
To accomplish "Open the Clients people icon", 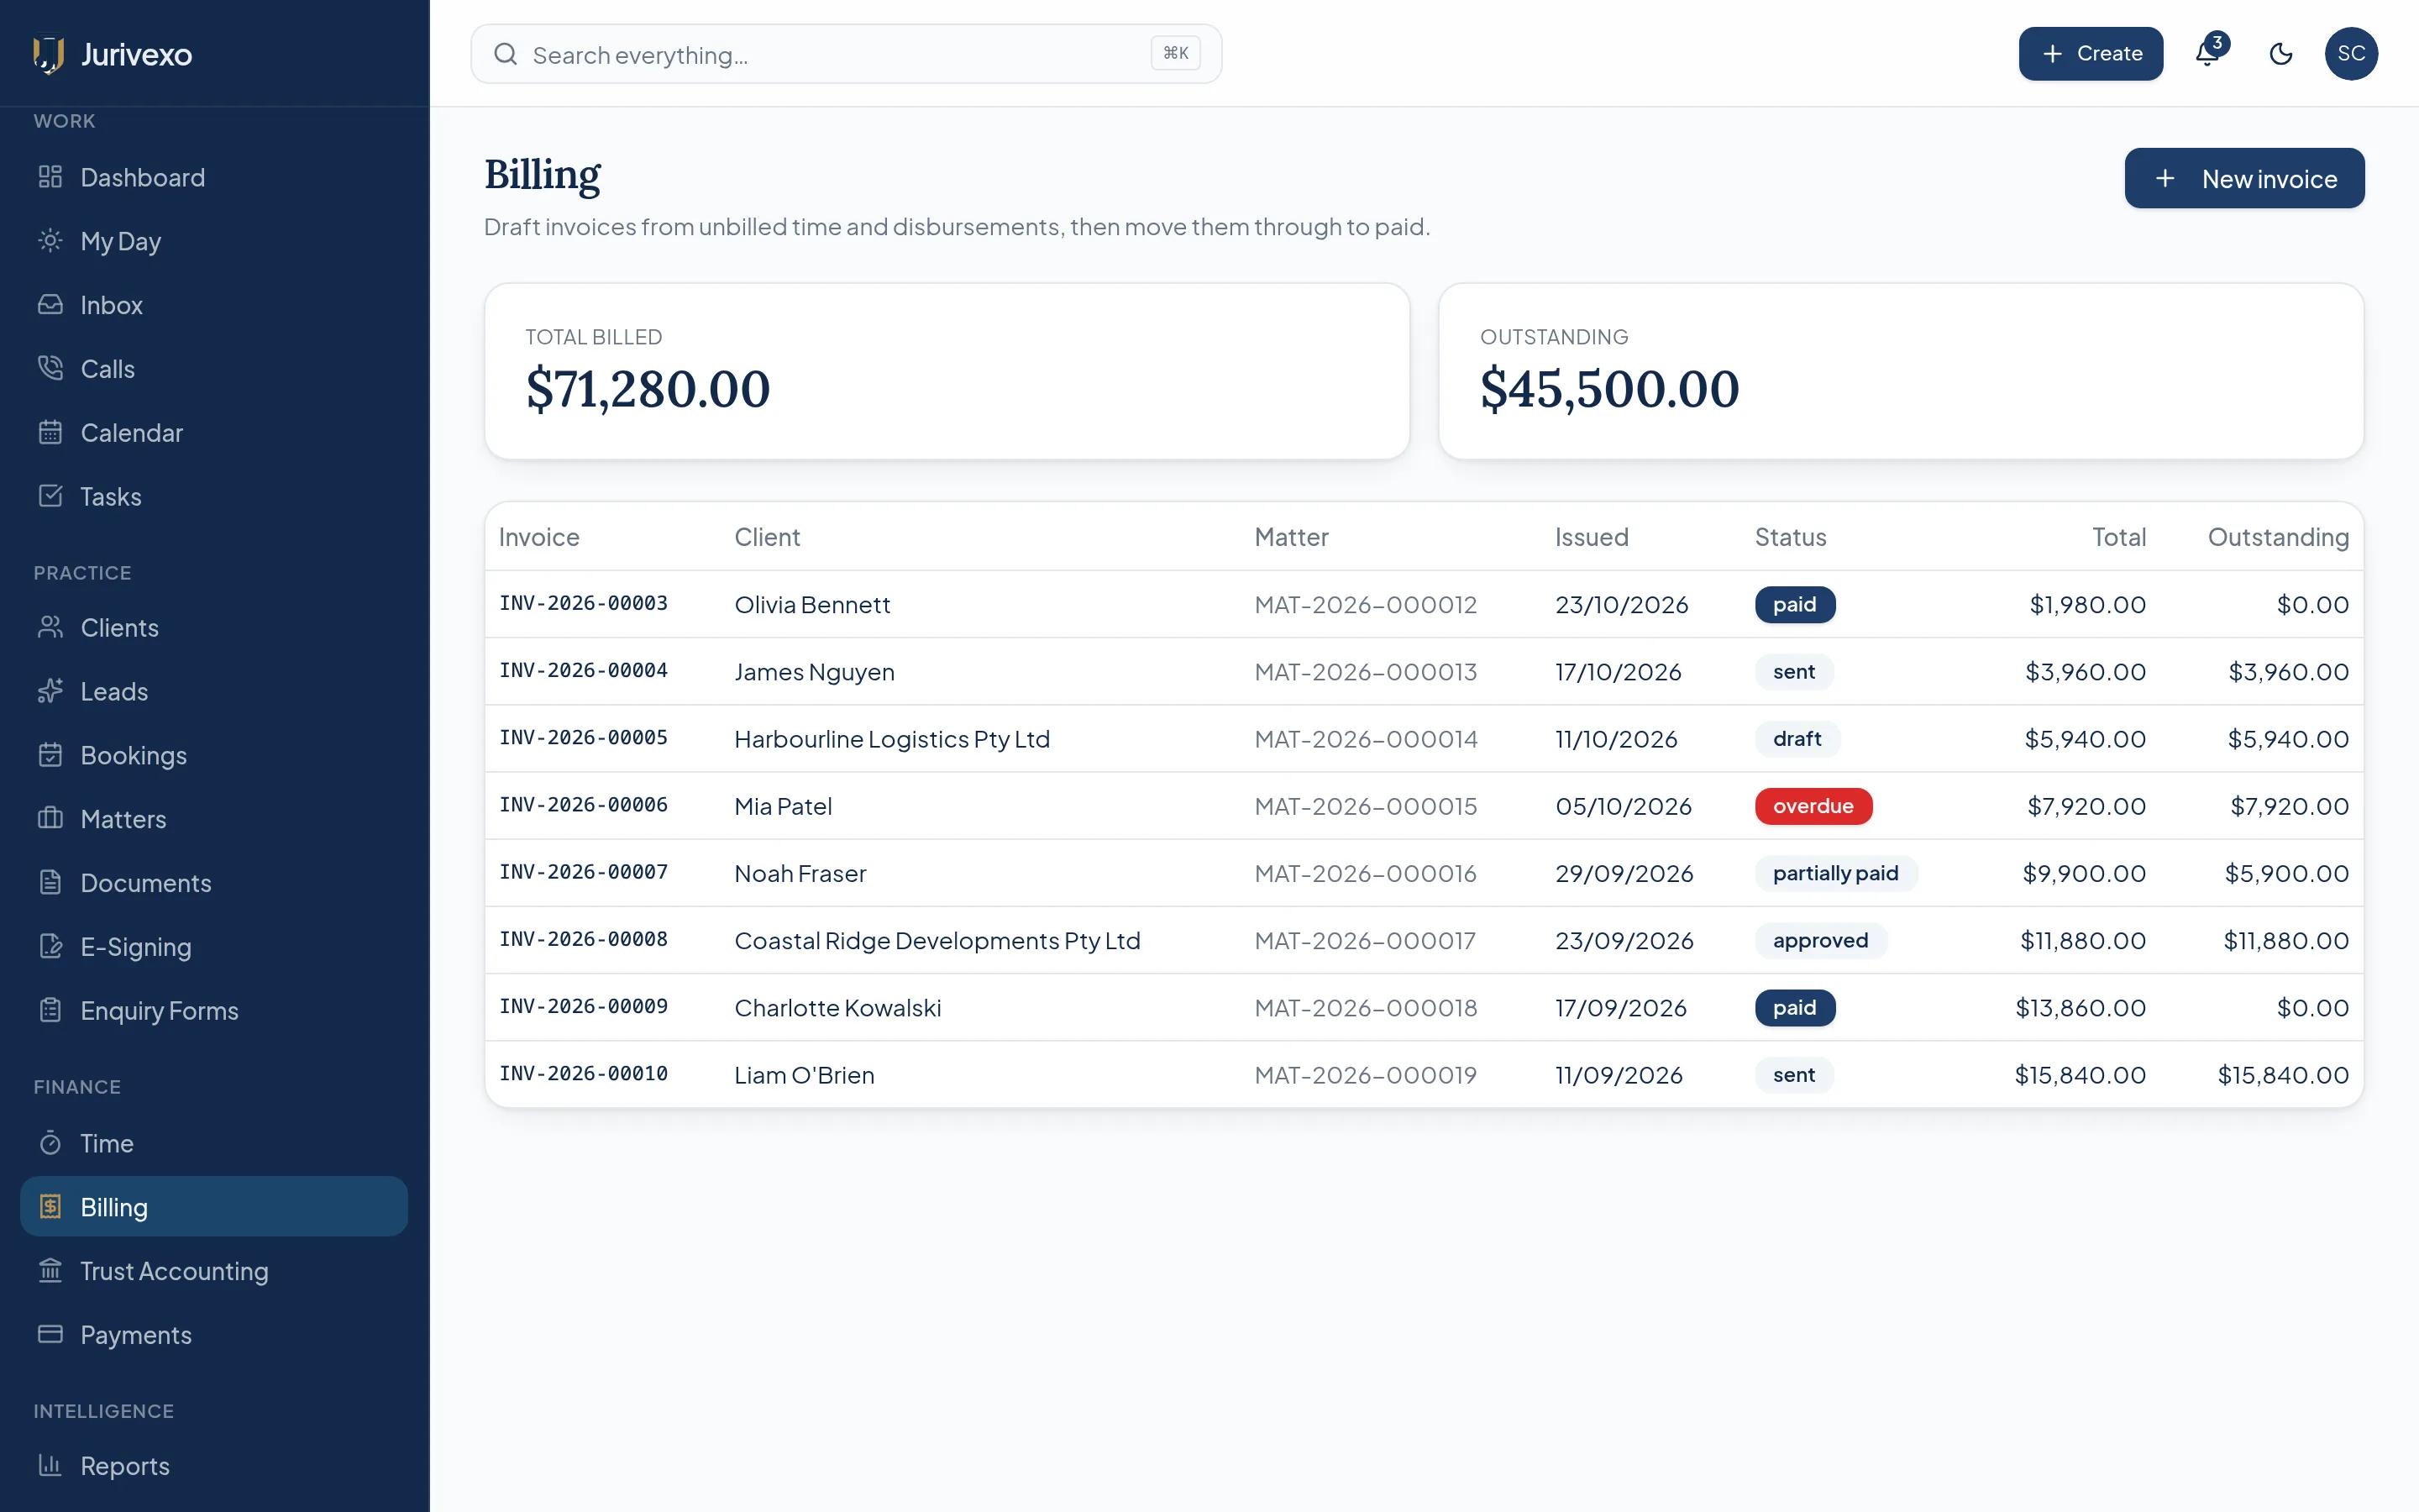I will click(50, 628).
